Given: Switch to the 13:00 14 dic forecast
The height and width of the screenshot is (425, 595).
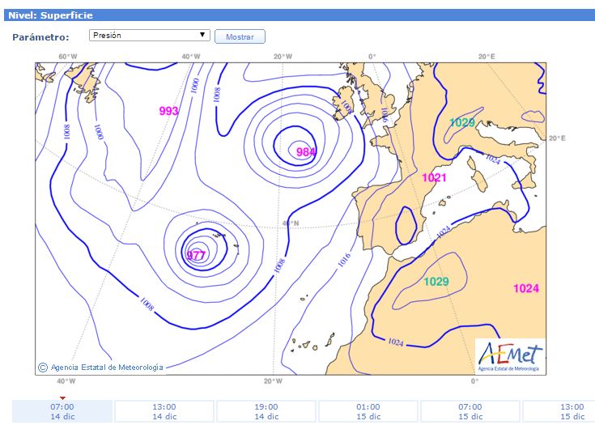Looking at the screenshot, I should 164,411.
